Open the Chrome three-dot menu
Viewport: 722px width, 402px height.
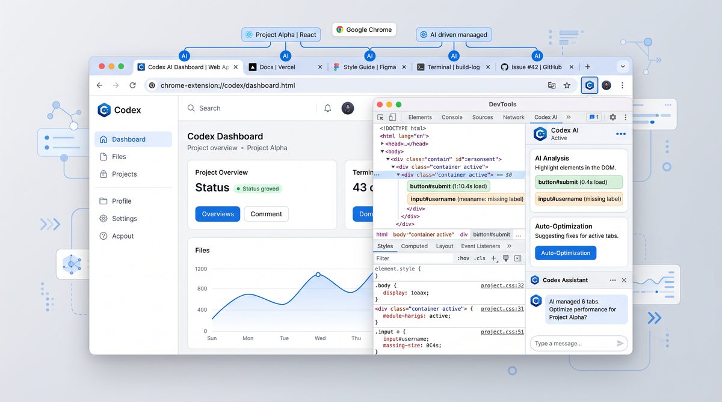click(622, 85)
